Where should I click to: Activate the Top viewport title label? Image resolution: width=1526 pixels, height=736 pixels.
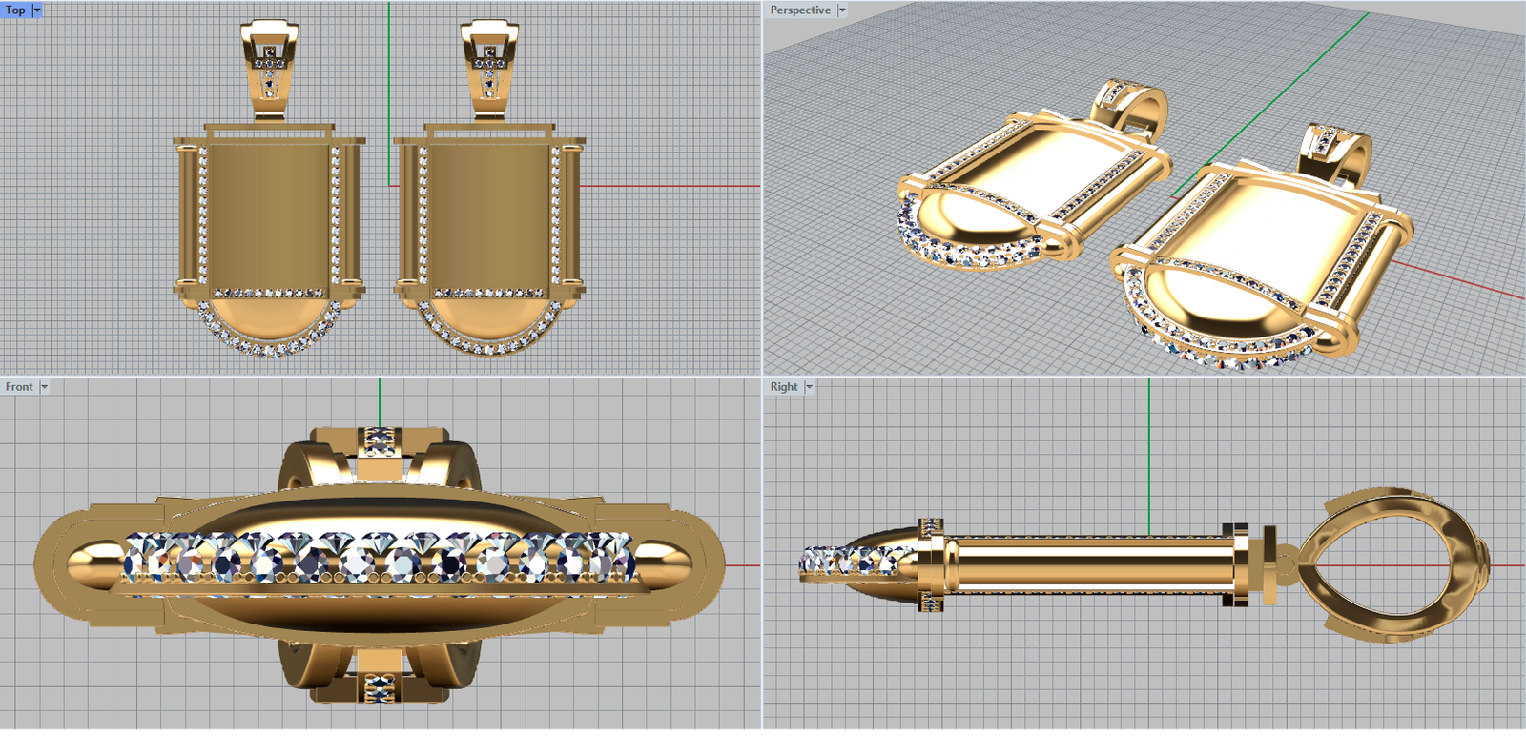click(x=15, y=10)
